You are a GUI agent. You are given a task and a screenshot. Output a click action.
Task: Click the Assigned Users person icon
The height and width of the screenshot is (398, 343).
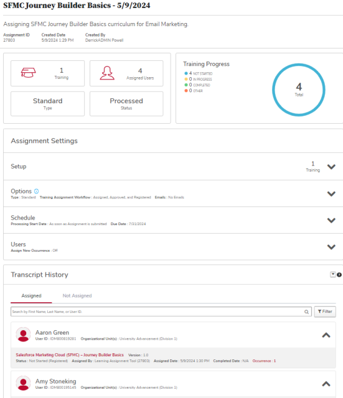107,73
